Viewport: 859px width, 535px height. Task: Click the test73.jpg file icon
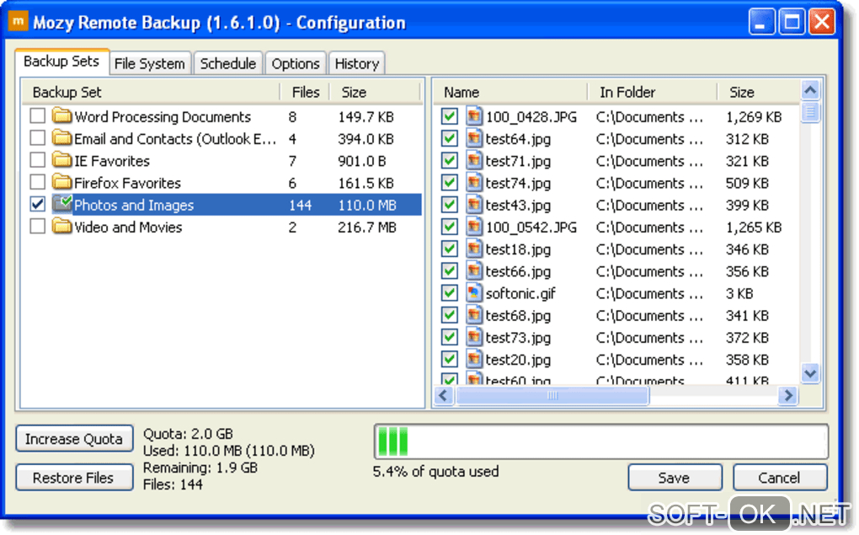[474, 337]
